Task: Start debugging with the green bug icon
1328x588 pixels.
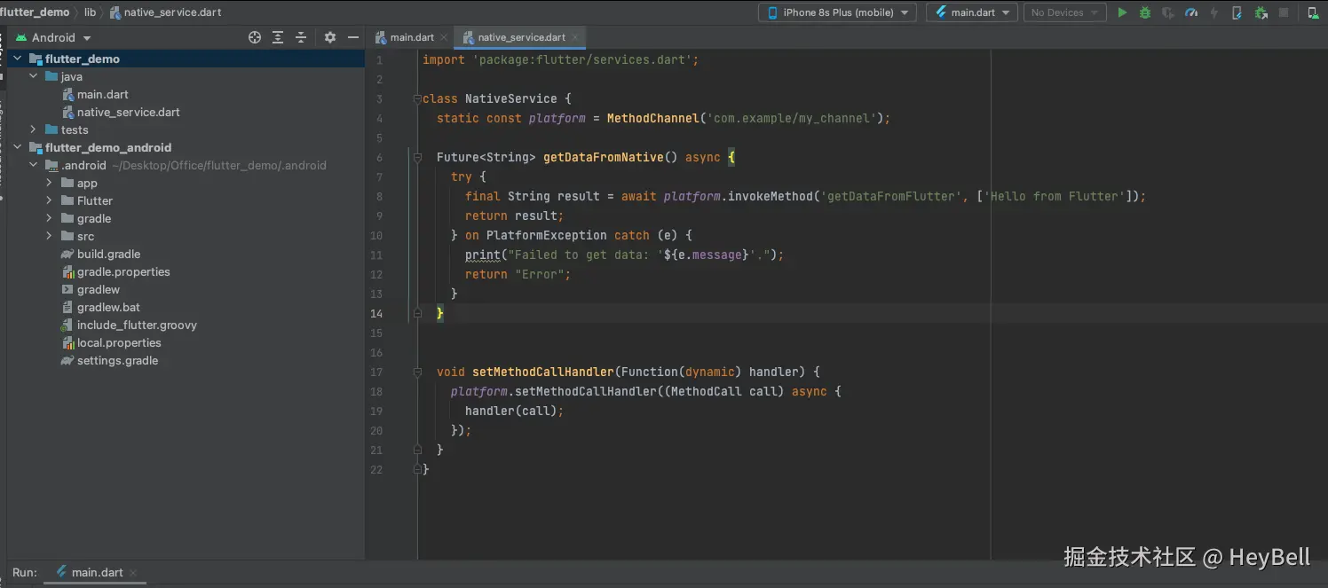Action: [x=1145, y=12]
